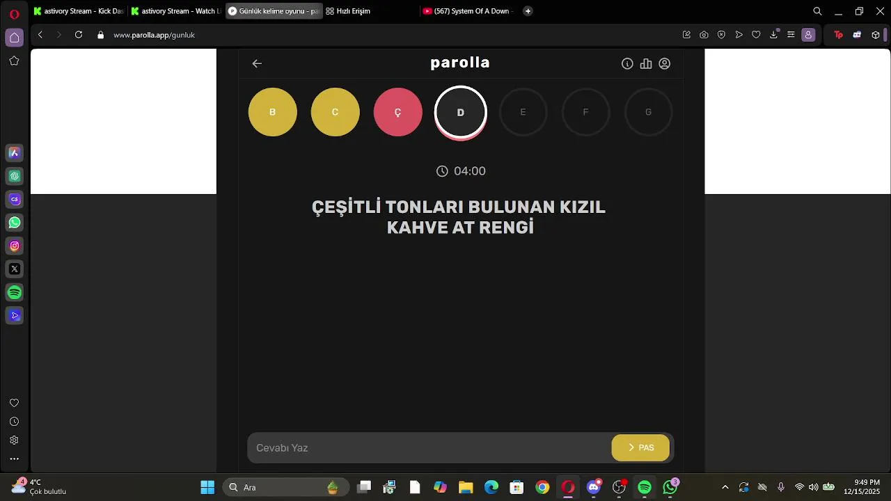891x501 pixels.
Task: Open the send flow arrow icon
Action: coord(739,35)
